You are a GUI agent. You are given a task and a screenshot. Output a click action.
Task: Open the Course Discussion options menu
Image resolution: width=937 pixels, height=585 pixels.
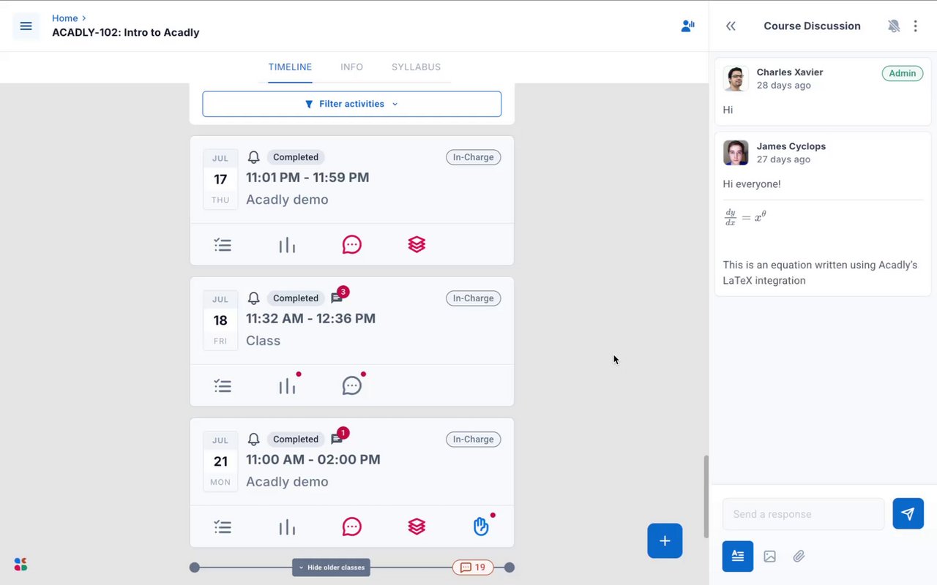click(x=915, y=26)
